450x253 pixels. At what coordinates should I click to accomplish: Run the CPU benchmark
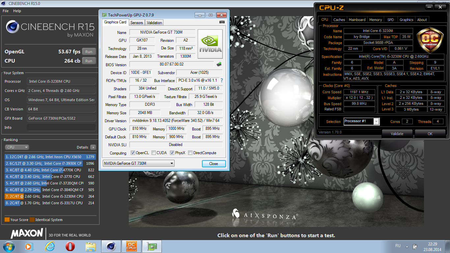(x=89, y=61)
